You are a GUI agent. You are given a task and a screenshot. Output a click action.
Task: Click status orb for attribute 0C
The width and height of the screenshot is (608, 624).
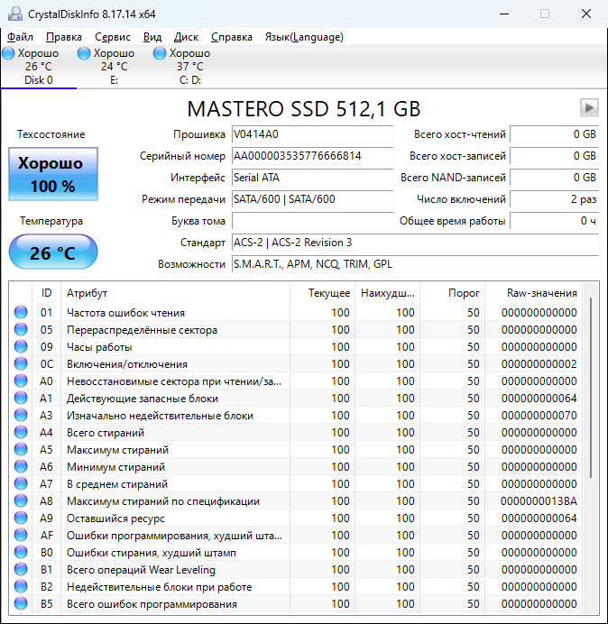point(21,363)
